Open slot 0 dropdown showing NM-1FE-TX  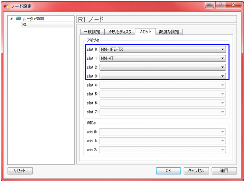(x=163, y=49)
